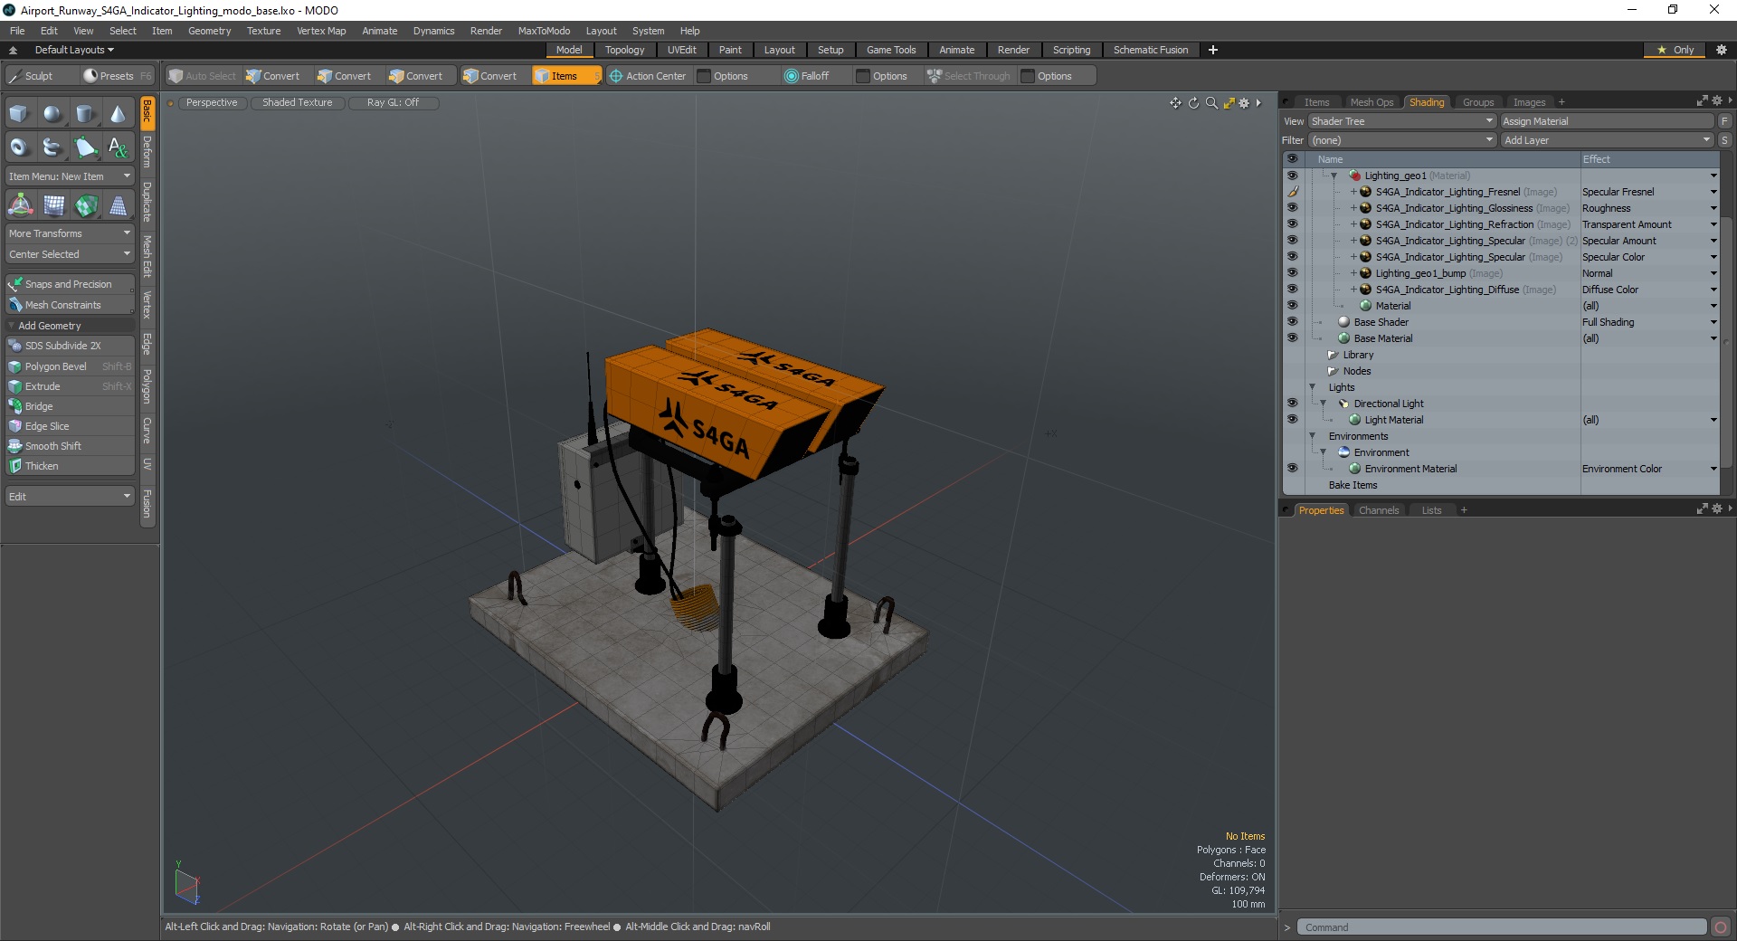Click the Shaded Texture viewport button
Viewport: 1737px width, 941px height.
point(297,103)
